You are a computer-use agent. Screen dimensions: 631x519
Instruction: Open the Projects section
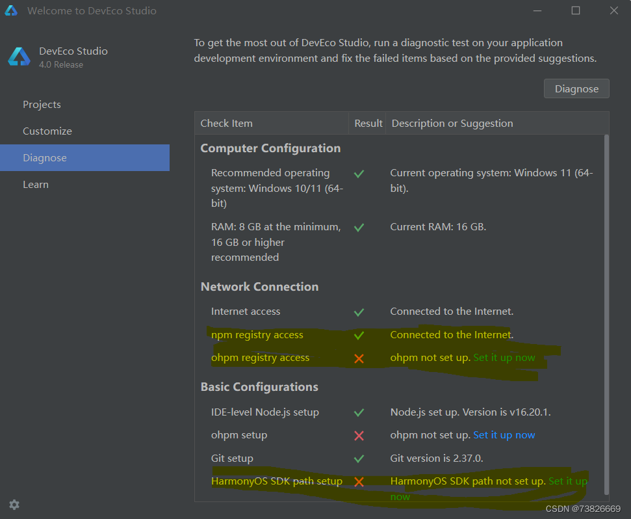pyautogui.click(x=84, y=104)
